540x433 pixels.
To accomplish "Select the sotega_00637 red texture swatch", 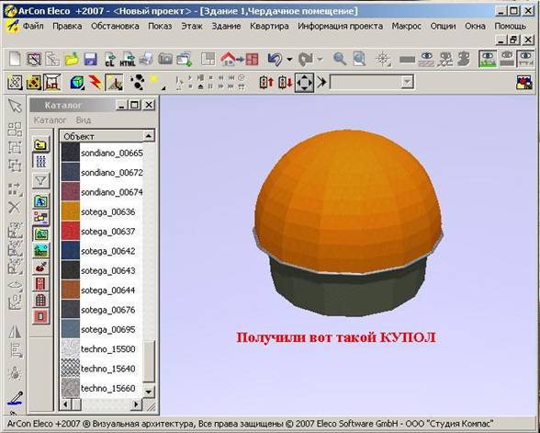I will pyautogui.click(x=71, y=231).
